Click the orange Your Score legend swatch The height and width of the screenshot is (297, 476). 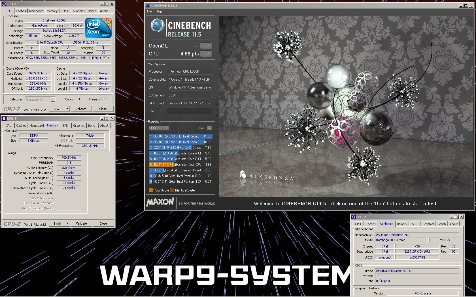[x=151, y=190]
